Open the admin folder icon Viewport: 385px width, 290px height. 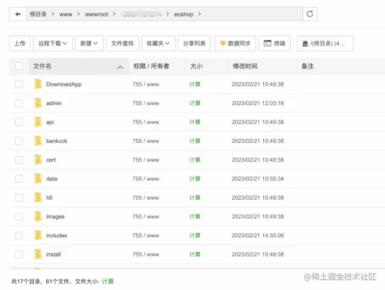click(38, 103)
